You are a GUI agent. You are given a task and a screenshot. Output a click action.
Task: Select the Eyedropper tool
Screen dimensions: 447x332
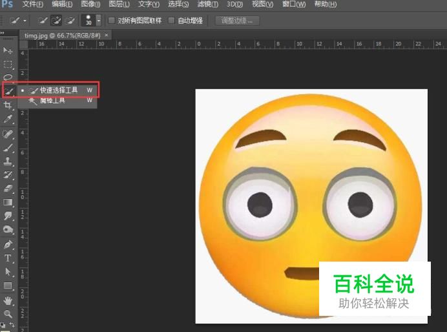click(x=8, y=119)
